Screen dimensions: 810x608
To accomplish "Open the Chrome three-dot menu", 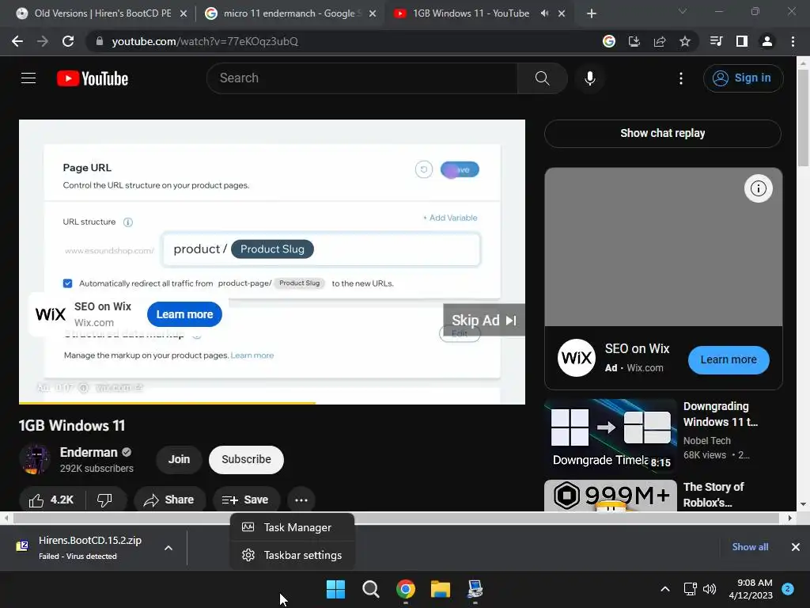I will (x=793, y=41).
